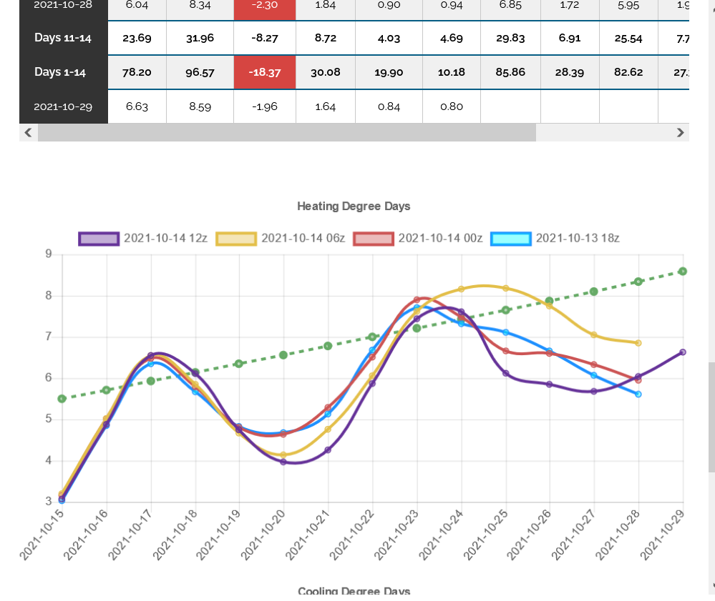The image size is (715, 601).
Task: Click the purple data point at 2021-10-20
Action: [283, 462]
